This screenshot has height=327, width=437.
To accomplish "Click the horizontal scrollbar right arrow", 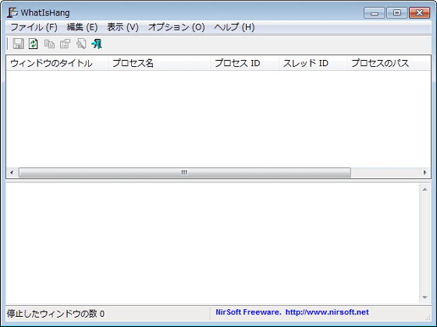I will pyautogui.click(x=425, y=173).
